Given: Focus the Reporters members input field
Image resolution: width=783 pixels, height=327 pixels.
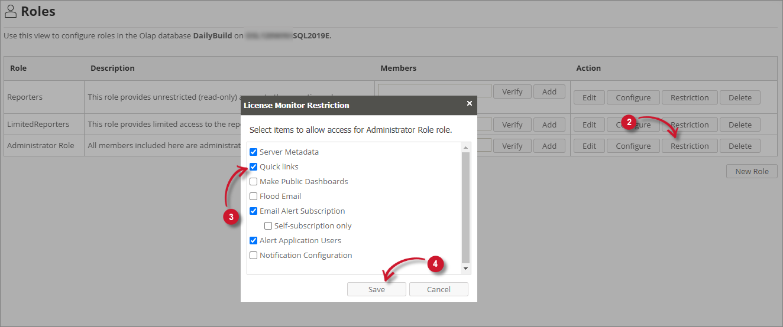Looking at the screenshot, I should (x=435, y=90).
